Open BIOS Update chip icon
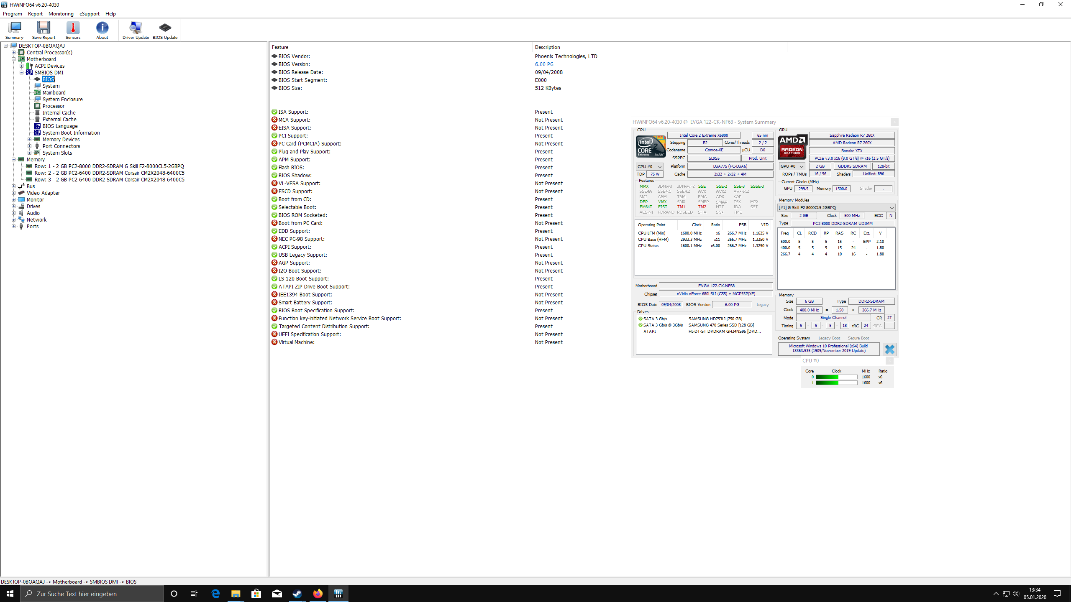This screenshot has height=602, width=1071. coord(165,30)
